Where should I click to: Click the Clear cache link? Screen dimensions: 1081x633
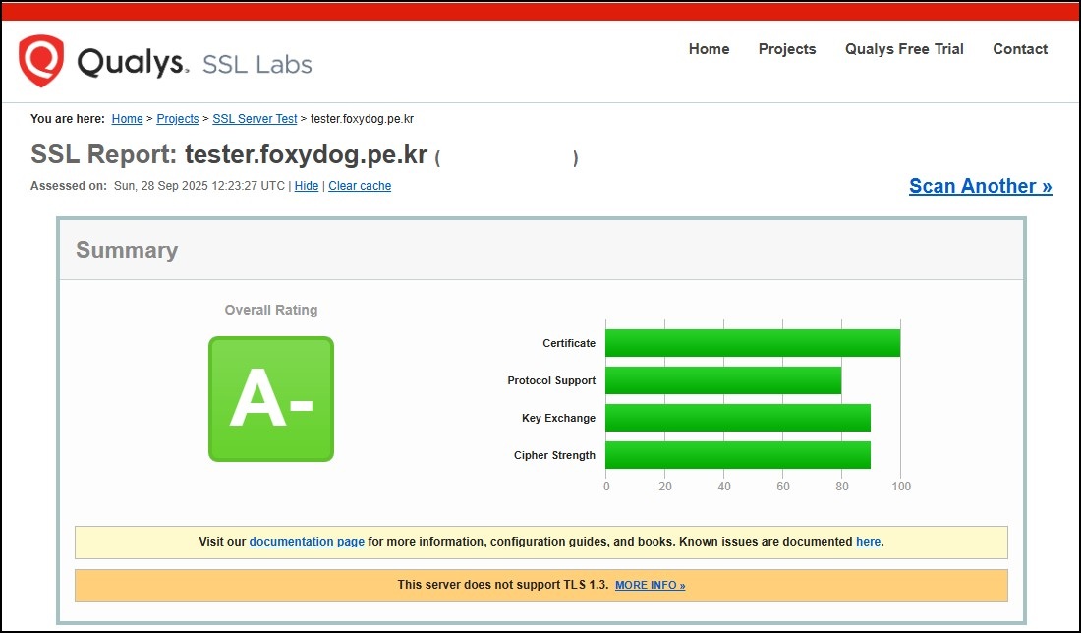click(359, 186)
